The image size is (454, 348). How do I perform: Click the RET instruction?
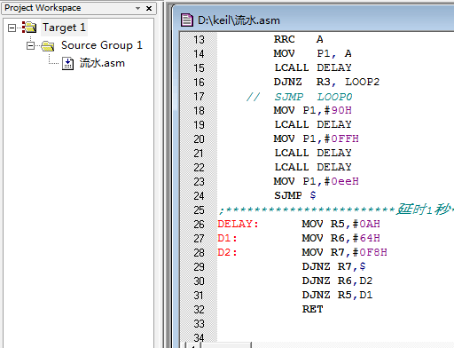tap(313, 309)
